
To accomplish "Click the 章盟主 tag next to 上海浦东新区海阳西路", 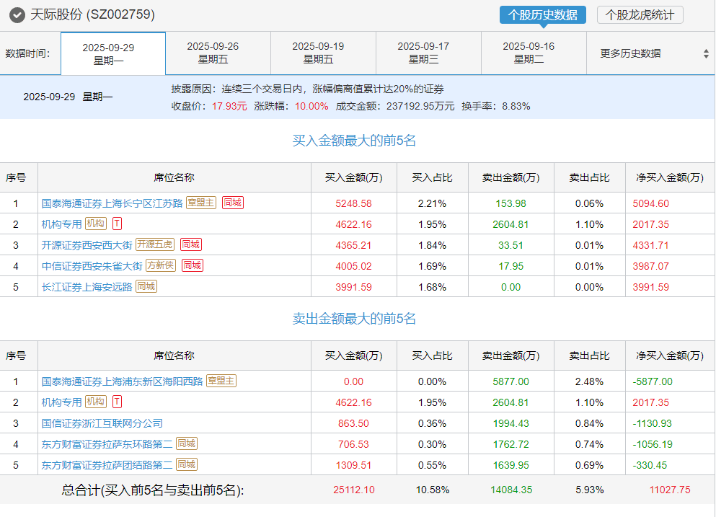I will click(221, 381).
